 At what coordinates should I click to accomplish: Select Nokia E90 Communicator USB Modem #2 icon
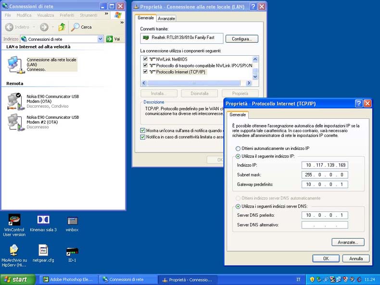tap(16, 122)
